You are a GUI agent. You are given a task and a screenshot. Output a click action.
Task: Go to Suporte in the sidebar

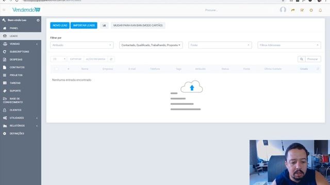[x=21, y=91]
